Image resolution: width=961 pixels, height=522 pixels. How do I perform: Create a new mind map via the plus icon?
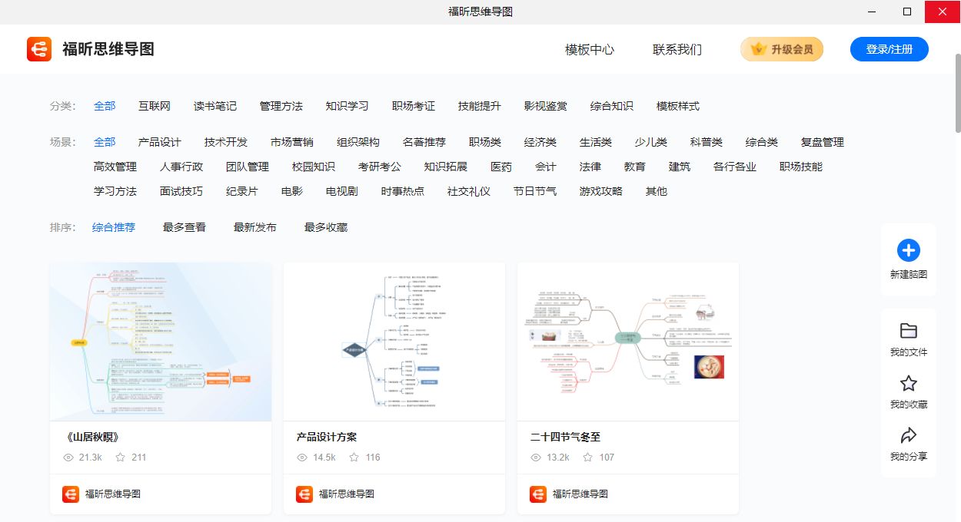tap(909, 250)
